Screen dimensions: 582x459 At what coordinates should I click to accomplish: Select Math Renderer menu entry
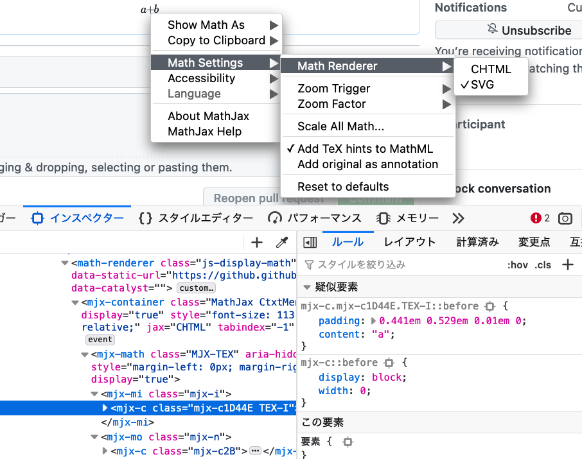[x=367, y=66]
